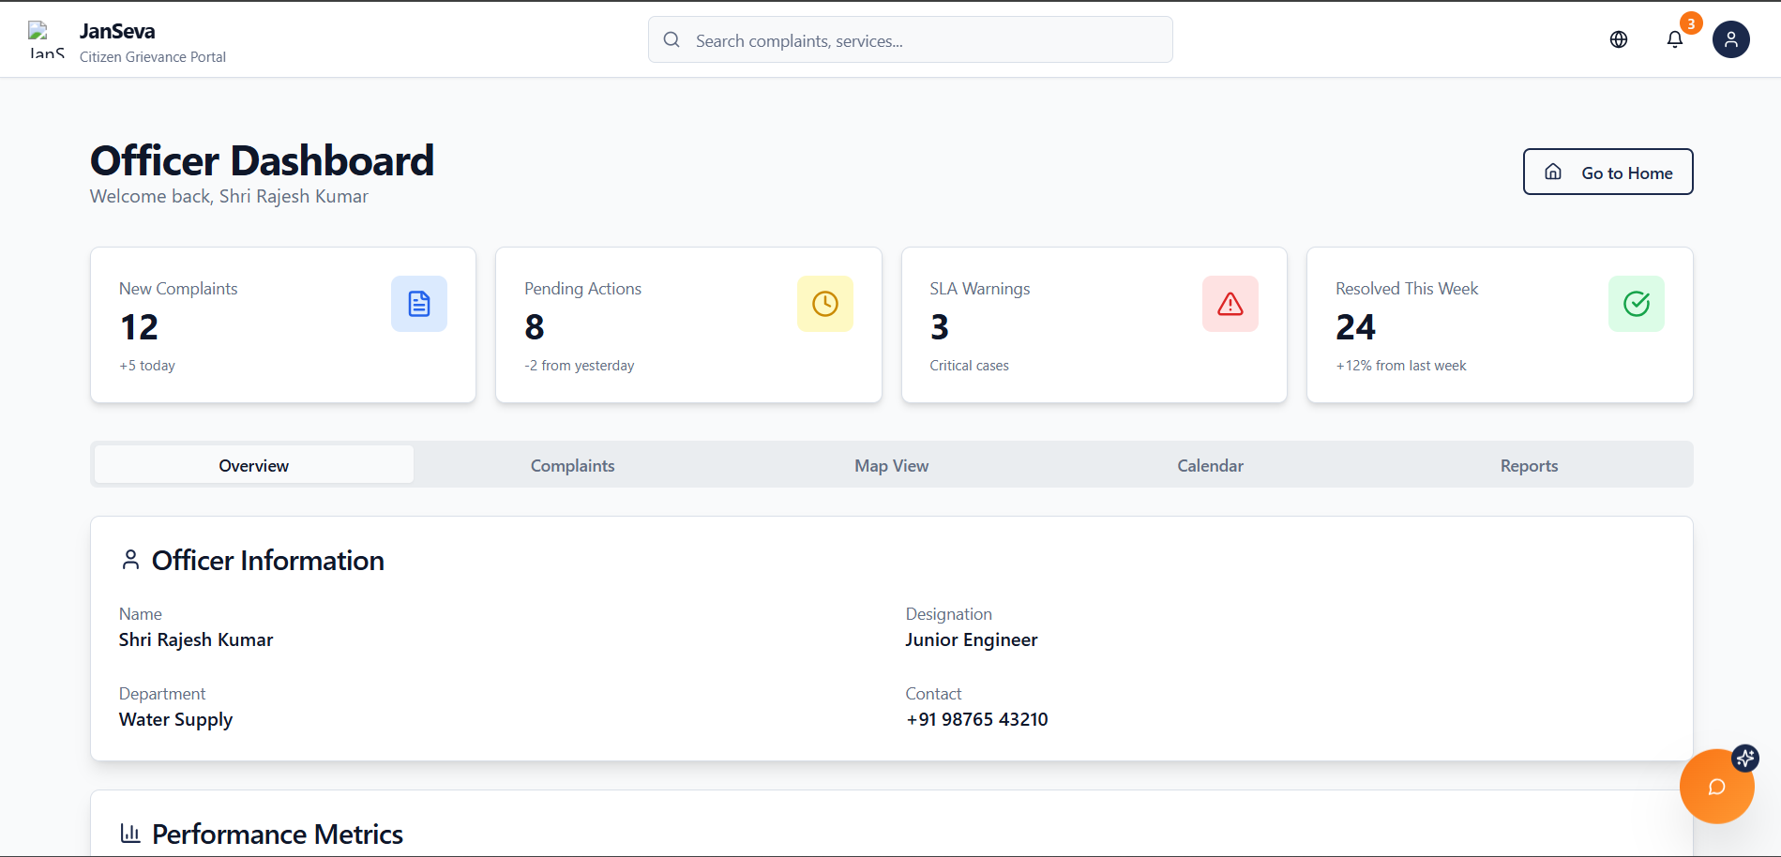Screen dimensions: 1781x857
Task: Click the Pending Actions clock icon
Action: (x=824, y=304)
